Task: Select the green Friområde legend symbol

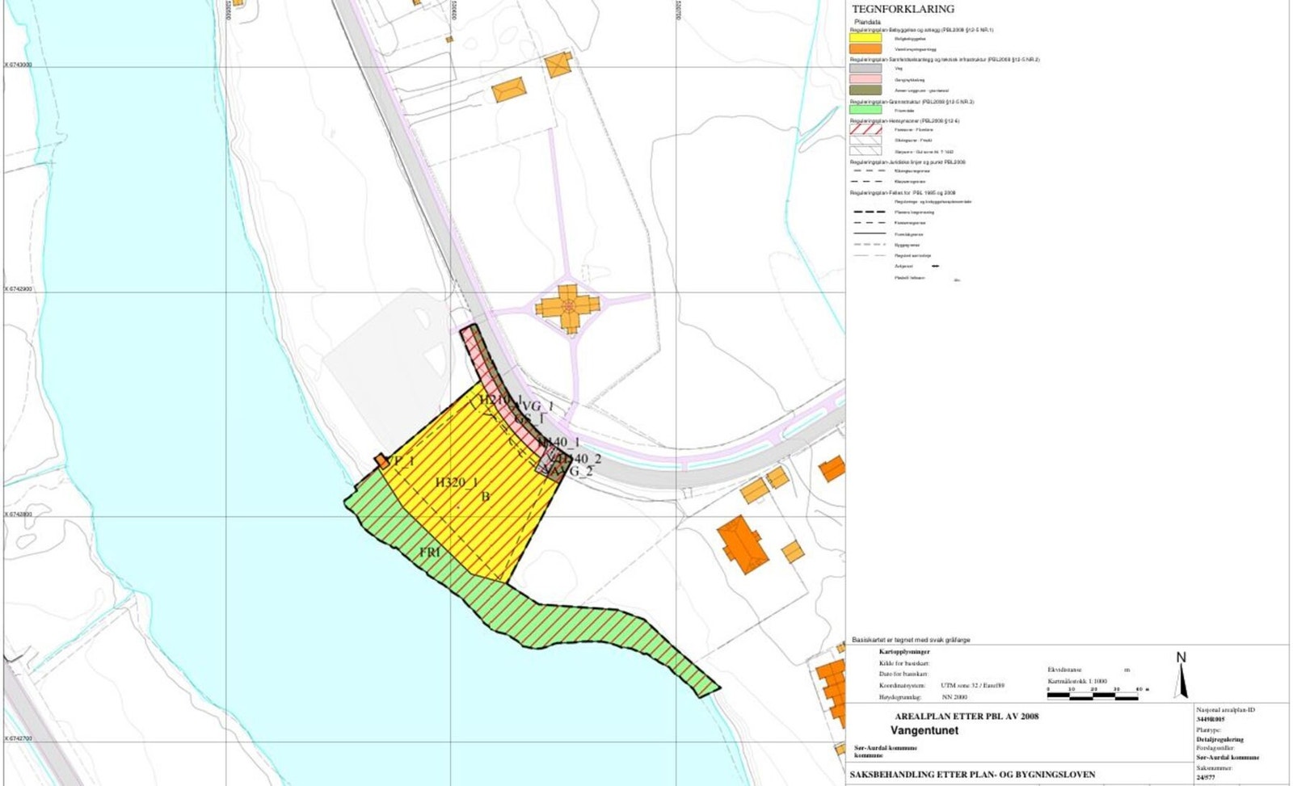Action: pyautogui.click(x=866, y=111)
